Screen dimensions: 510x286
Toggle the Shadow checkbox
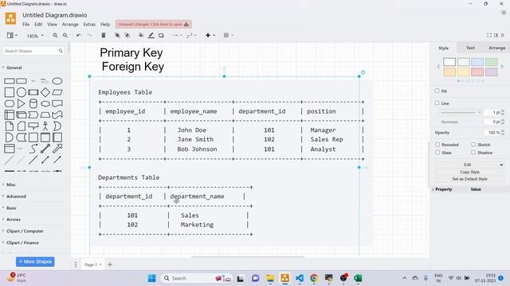click(x=473, y=152)
